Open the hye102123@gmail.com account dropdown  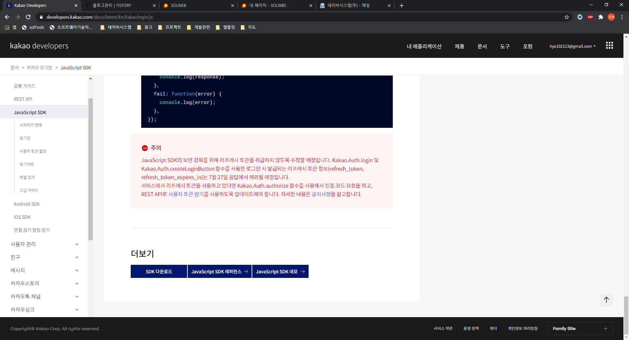(x=572, y=46)
